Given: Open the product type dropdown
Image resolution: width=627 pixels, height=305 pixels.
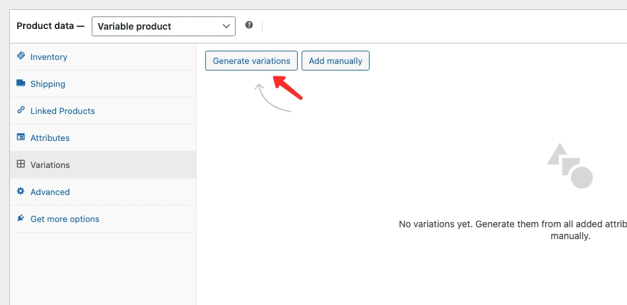Looking at the screenshot, I should pos(163,26).
